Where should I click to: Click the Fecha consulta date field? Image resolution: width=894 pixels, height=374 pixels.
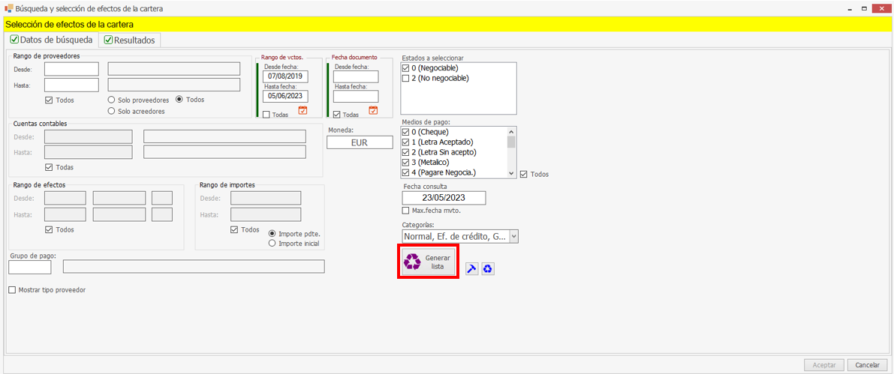pyautogui.click(x=444, y=198)
